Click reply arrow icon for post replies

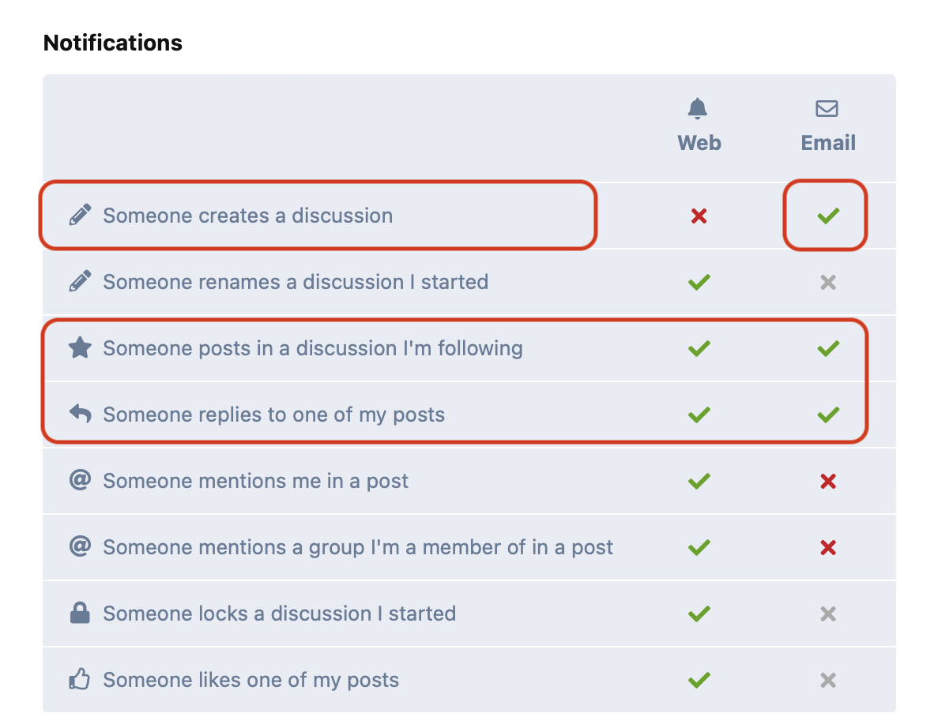click(80, 414)
